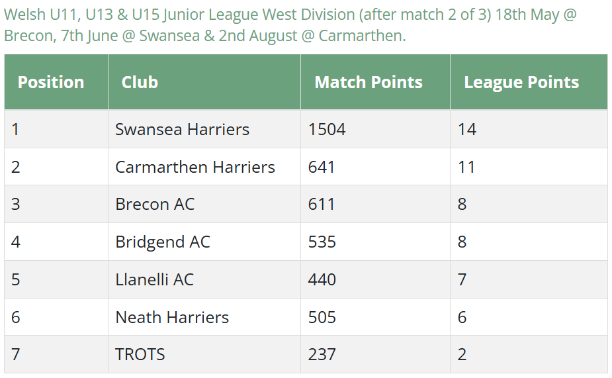Click the 1504 match points value
This screenshot has width=612, height=378.
tap(327, 129)
